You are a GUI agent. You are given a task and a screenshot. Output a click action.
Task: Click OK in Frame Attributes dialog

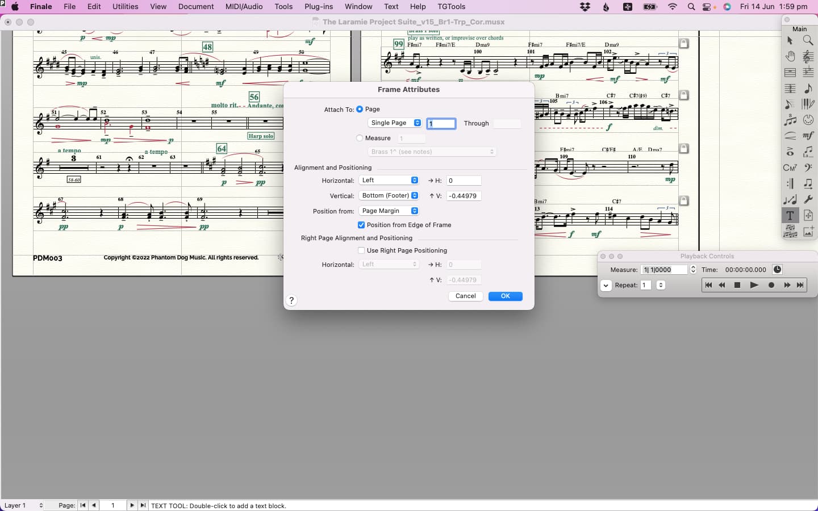[x=506, y=296]
